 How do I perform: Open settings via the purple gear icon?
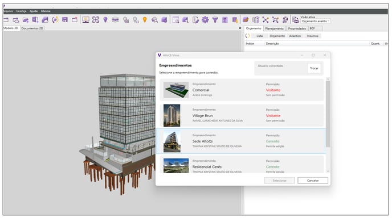tap(205, 20)
